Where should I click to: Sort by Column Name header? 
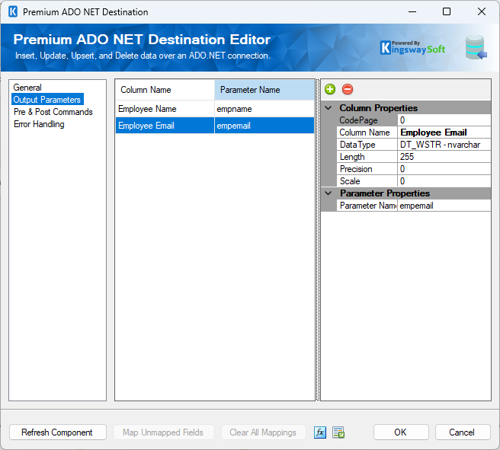tap(165, 90)
